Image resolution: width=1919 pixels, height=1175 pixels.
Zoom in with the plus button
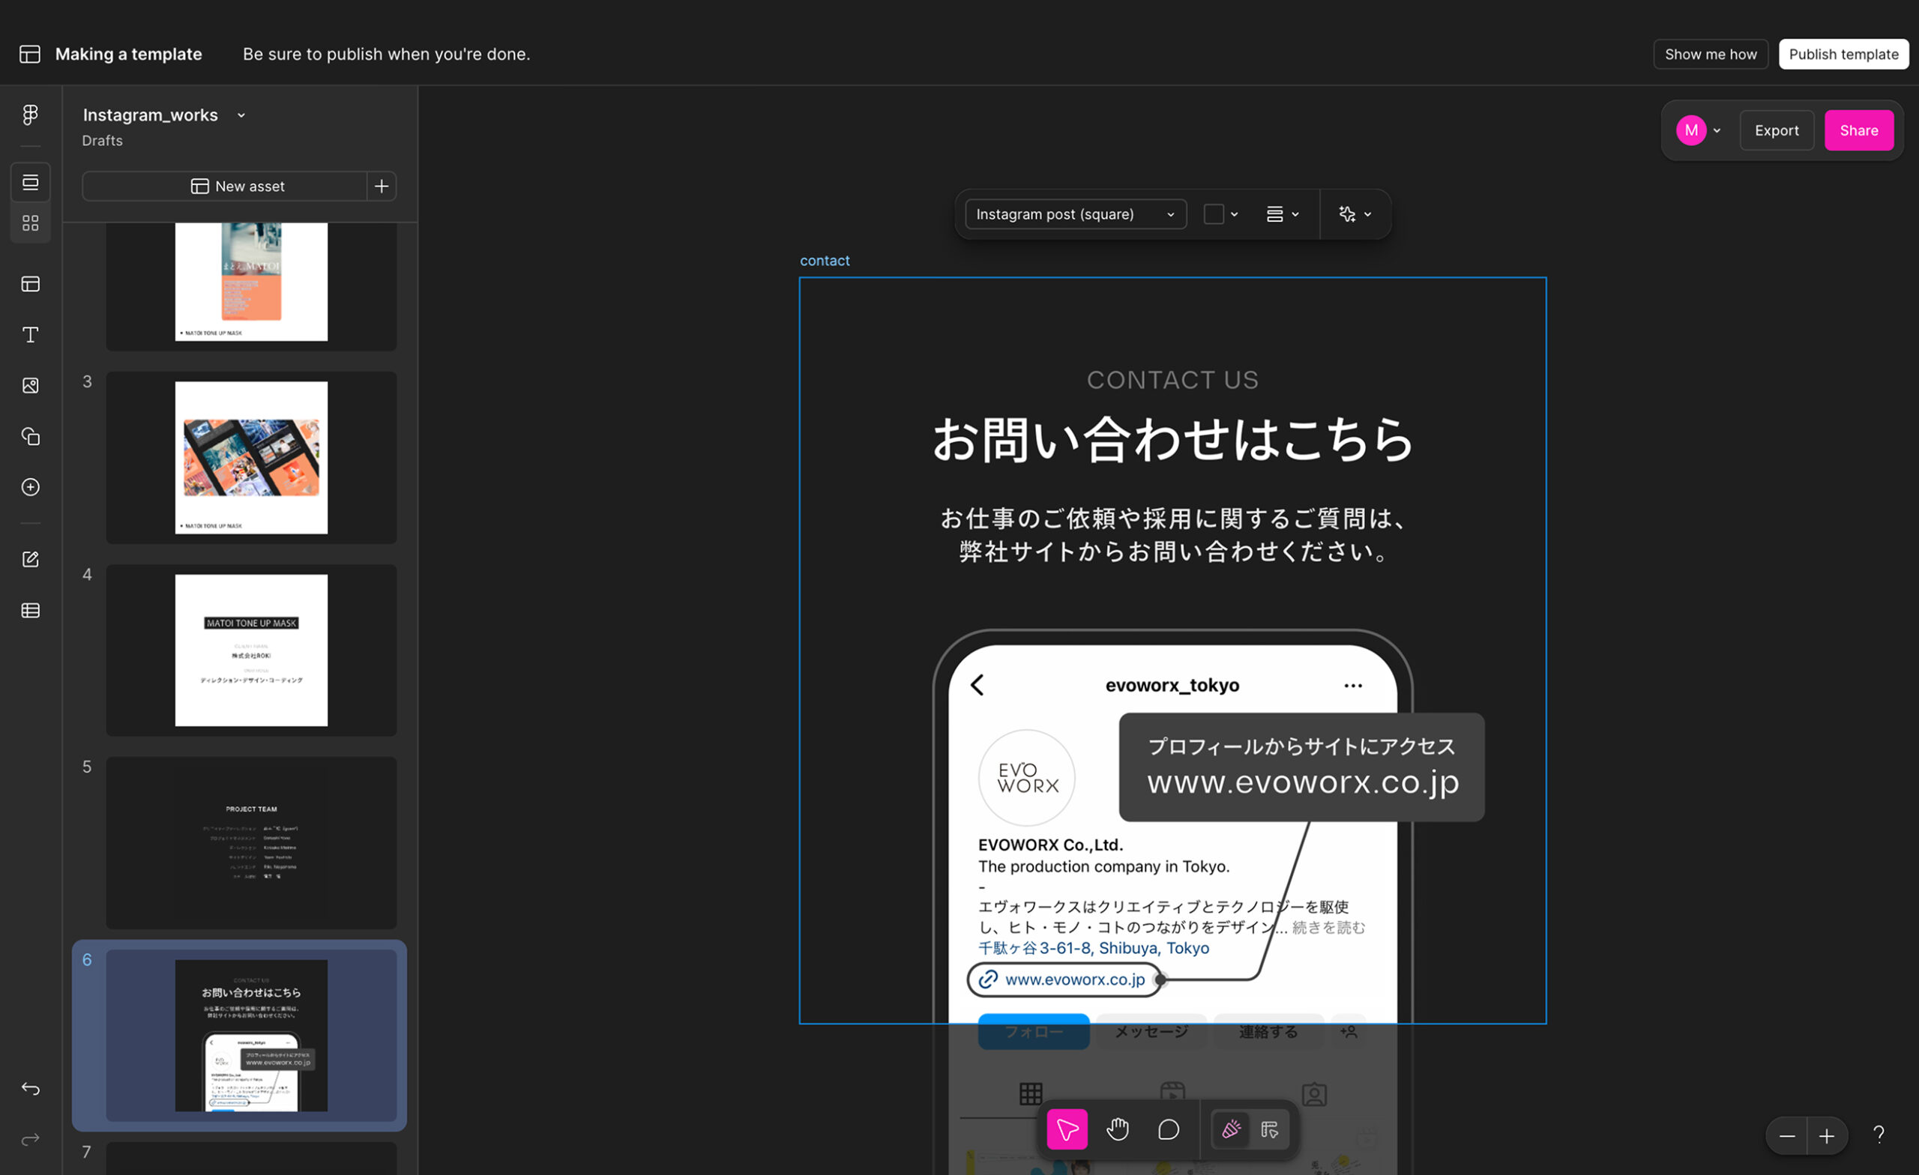pos(1826,1137)
